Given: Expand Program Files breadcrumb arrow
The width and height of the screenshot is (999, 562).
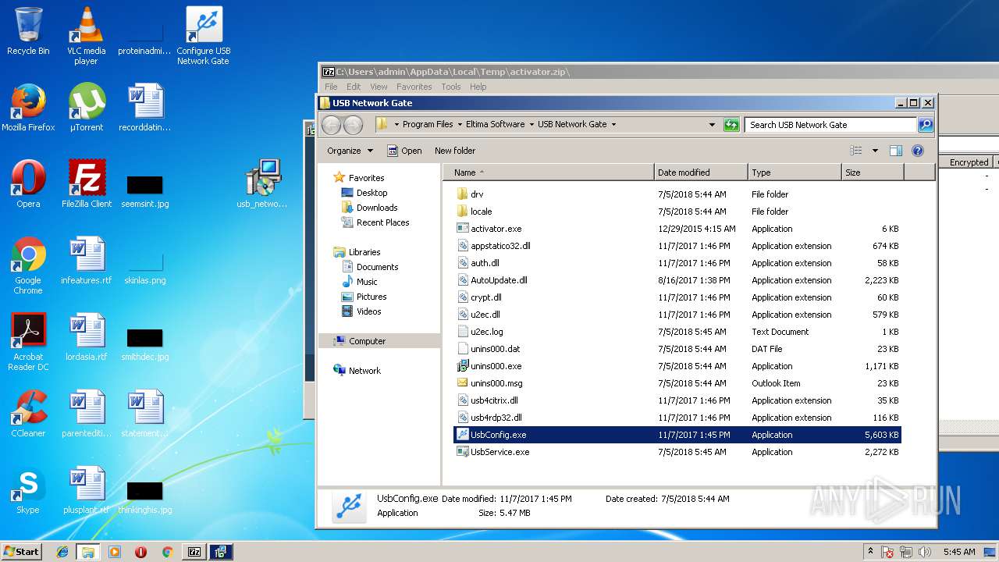Looking at the screenshot, I should (460, 125).
